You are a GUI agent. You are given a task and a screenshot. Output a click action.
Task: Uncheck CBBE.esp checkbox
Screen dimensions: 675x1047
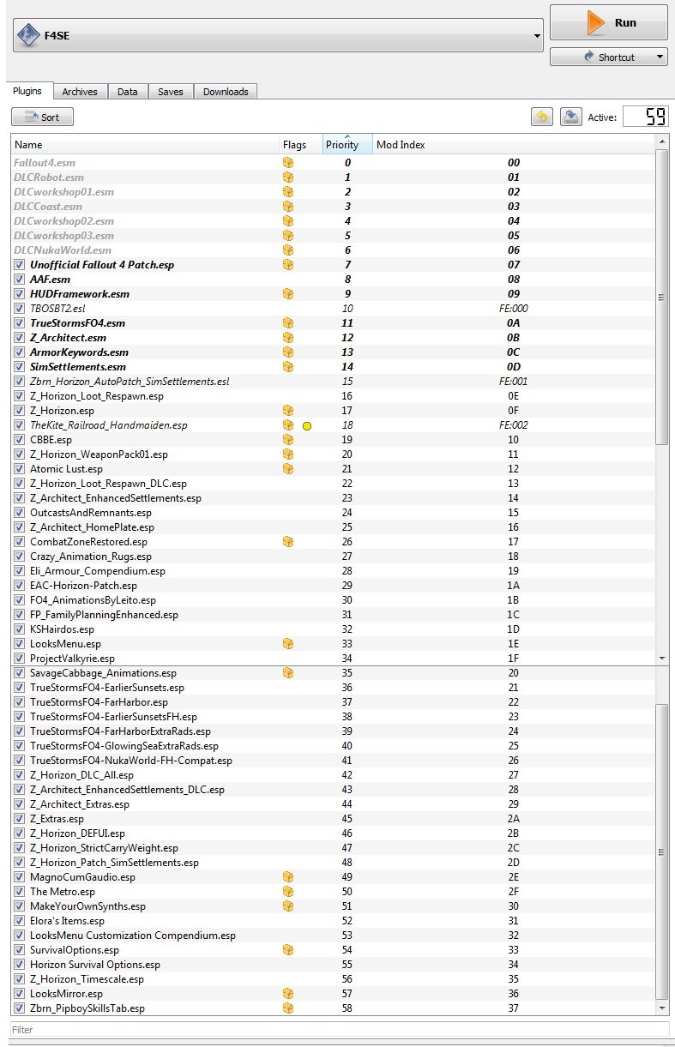click(x=20, y=440)
